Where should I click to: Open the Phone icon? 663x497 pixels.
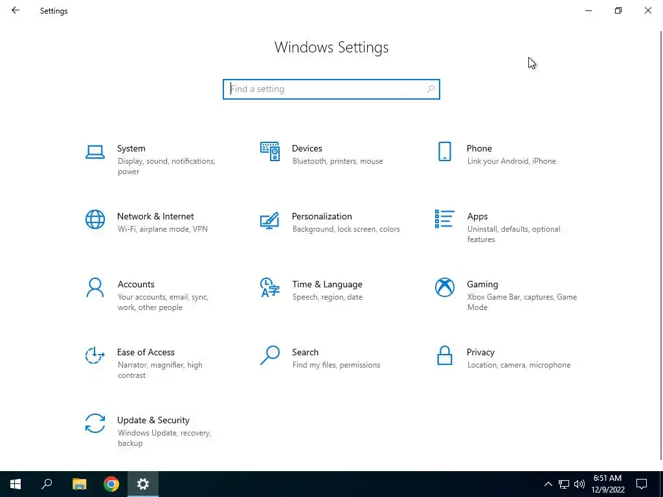[444, 151]
